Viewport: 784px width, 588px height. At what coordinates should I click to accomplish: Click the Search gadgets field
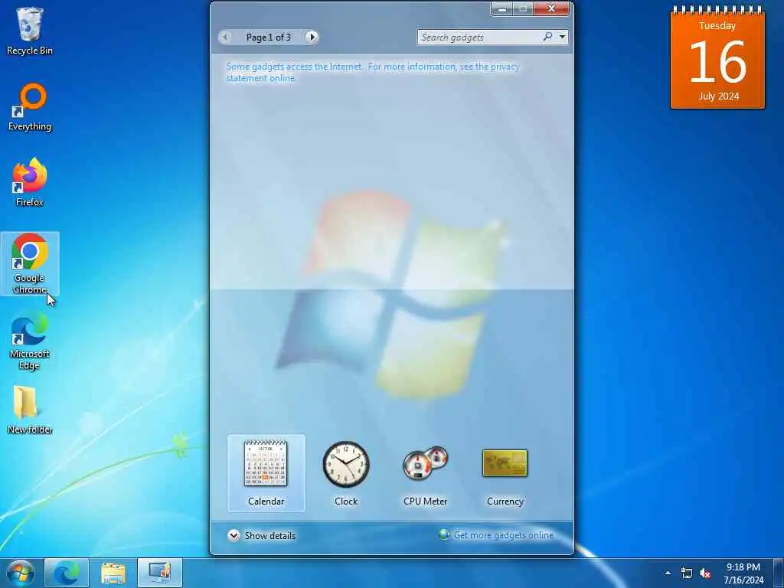tap(479, 37)
